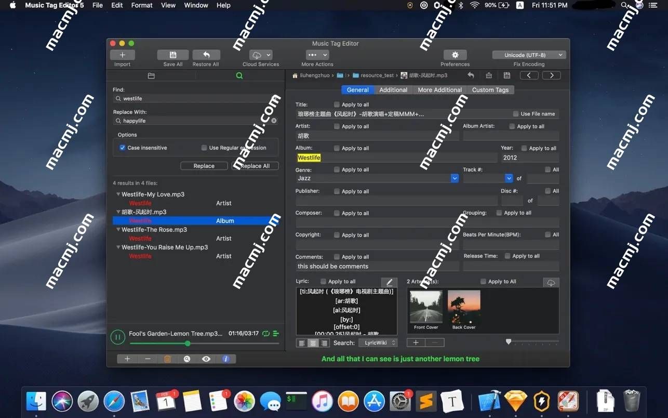Switch to the More Additional tab
The image size is (668, 418).
point(439,90)
